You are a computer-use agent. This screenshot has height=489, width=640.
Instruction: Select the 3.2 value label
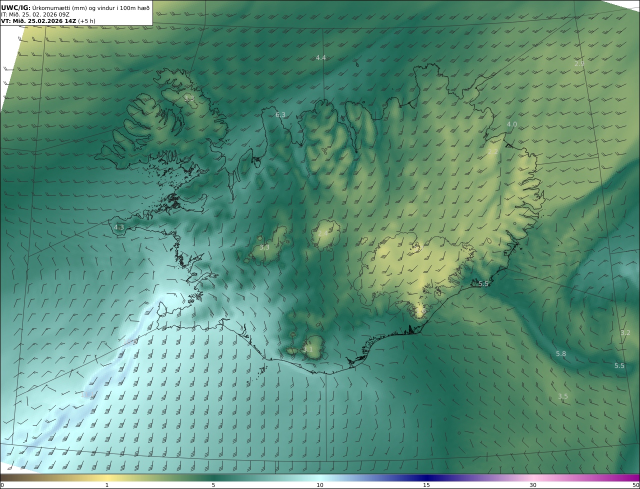click(x=625, y=333)
